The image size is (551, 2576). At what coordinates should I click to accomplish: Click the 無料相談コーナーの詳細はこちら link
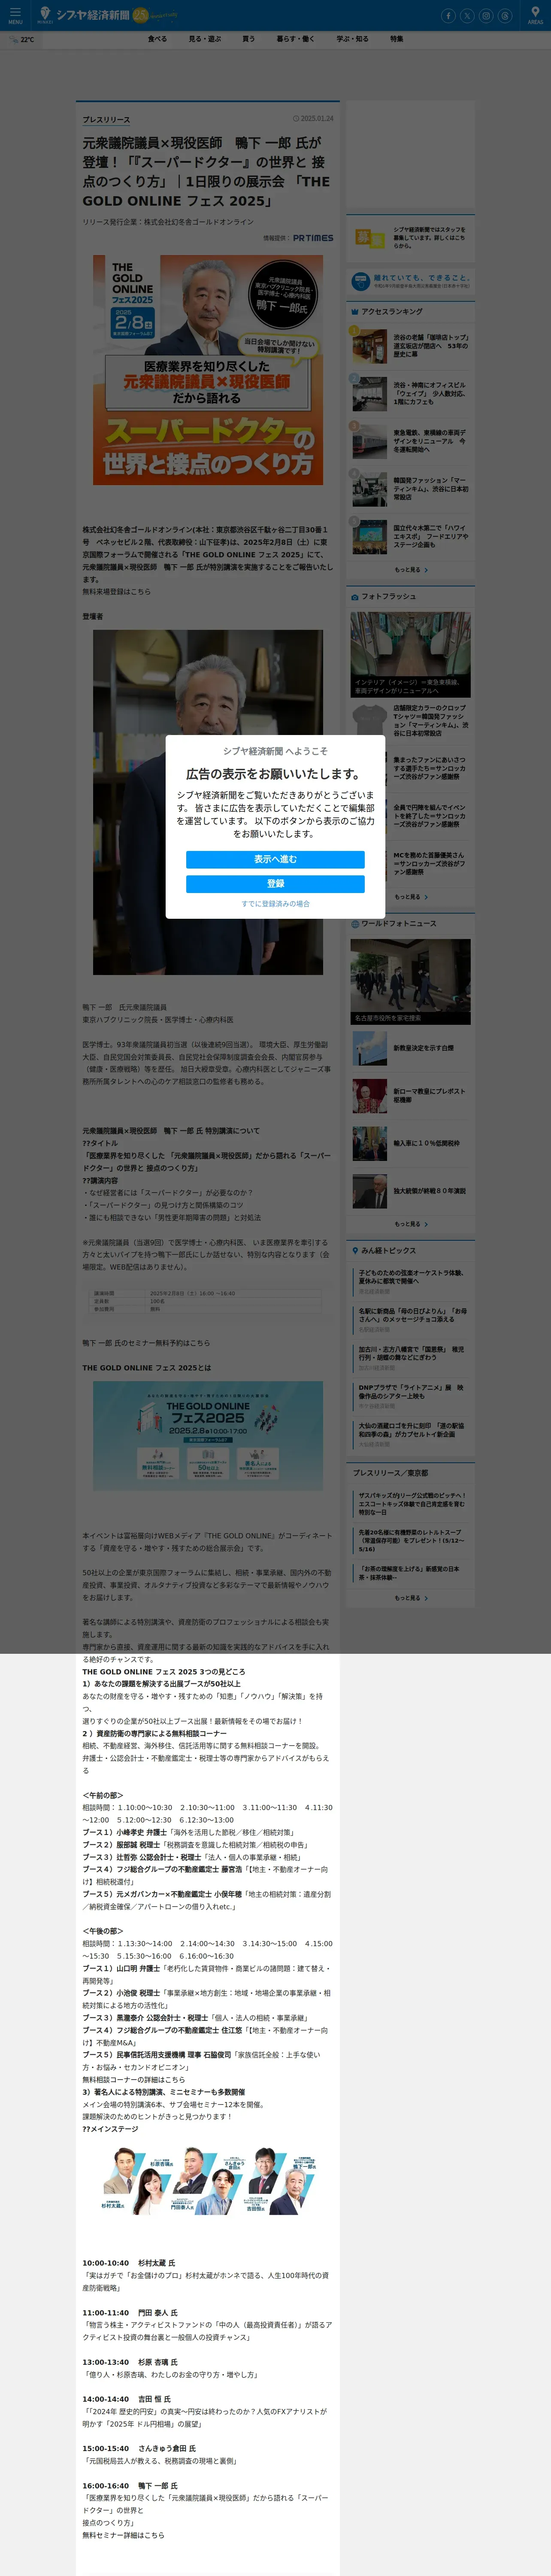click(134, 2080)
